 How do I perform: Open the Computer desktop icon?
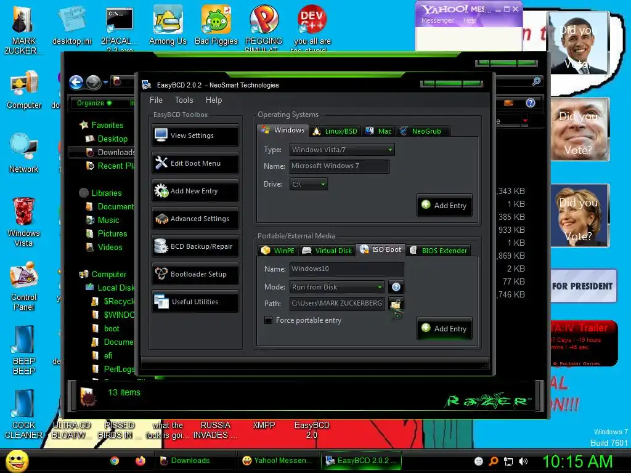coord(24,90)
